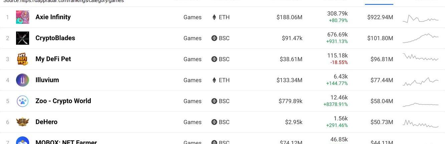Click the Axie Infinity game icon
Viewport: 445px width, 144px height.
(x=22, y=17)
